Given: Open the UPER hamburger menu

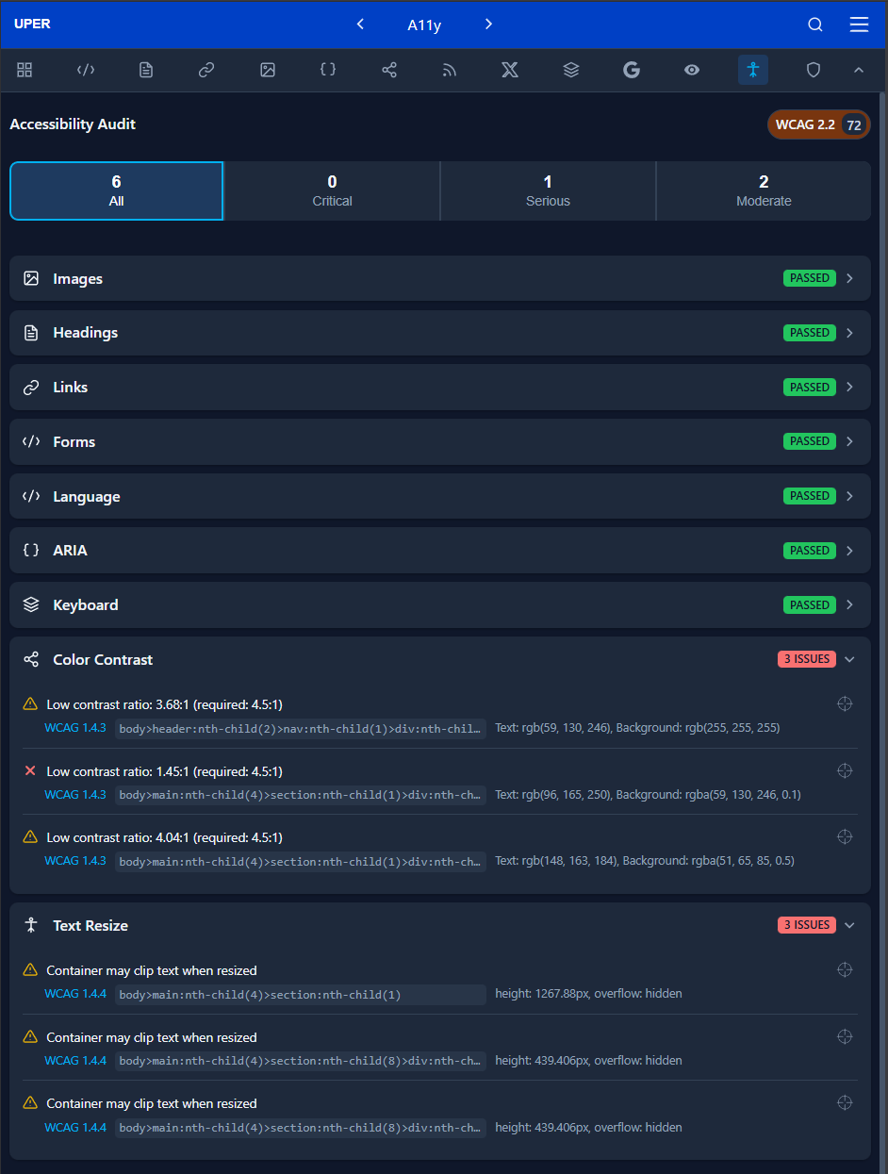Looking at the screenshot, I should pos(859,25).
